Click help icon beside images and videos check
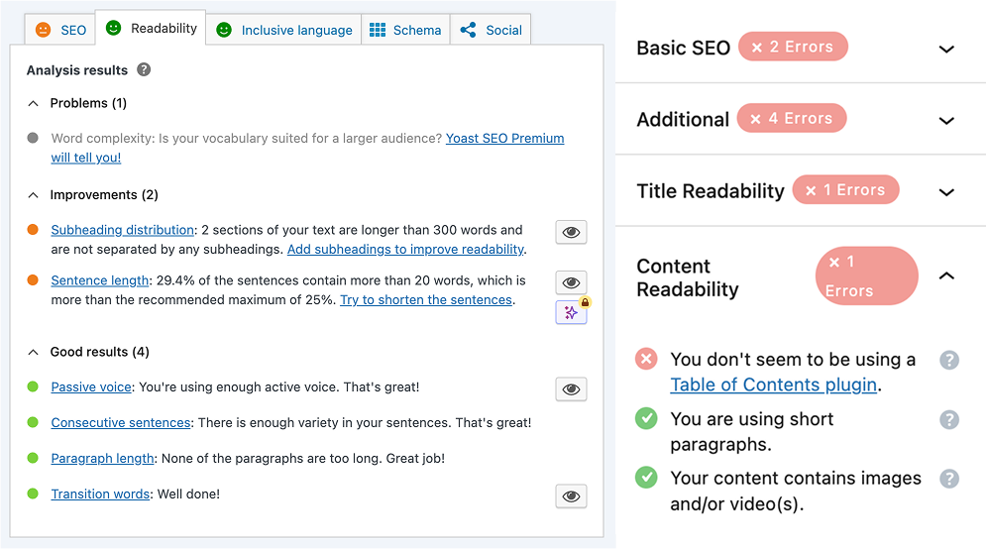986x549 pixels. [949, 479]
